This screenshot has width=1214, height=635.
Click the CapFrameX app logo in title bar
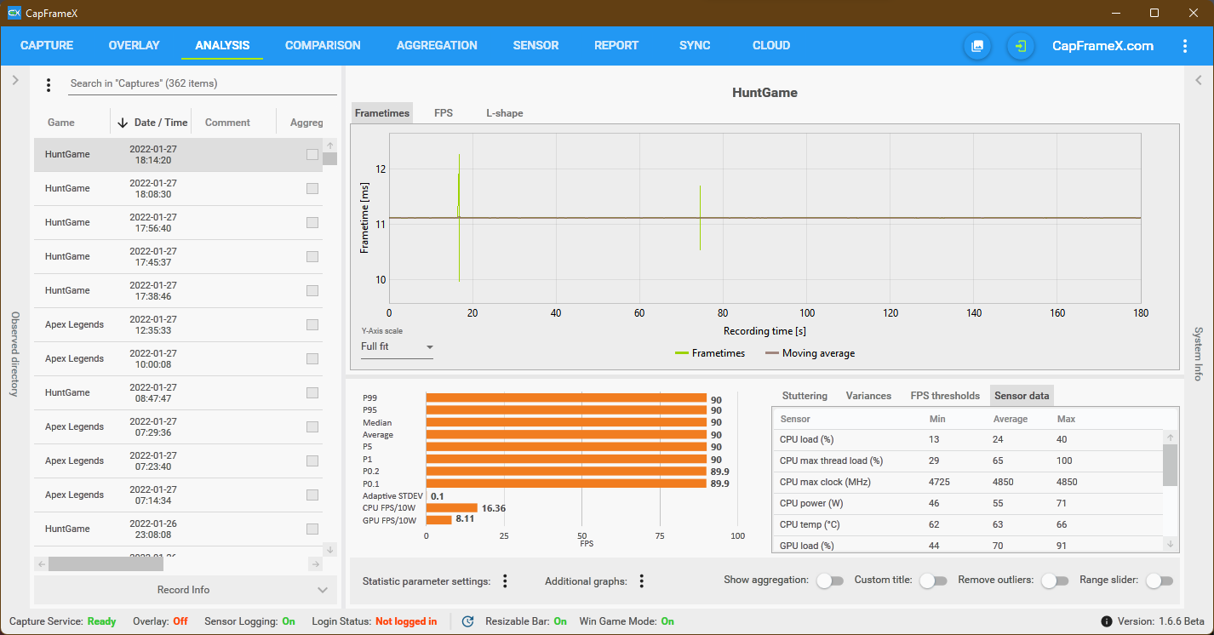(x=14, y=13)
